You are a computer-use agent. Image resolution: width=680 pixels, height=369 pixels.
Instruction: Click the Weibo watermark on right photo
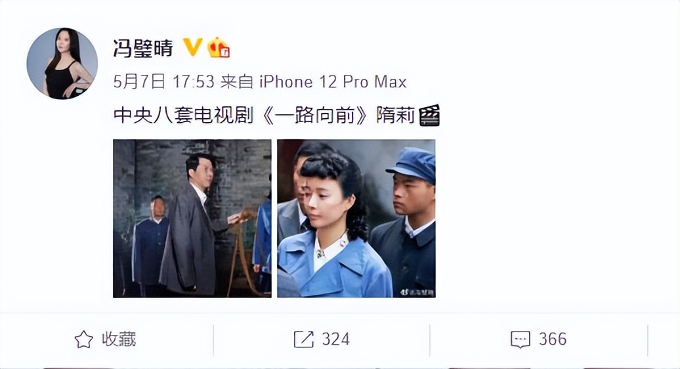pos(416,292)
